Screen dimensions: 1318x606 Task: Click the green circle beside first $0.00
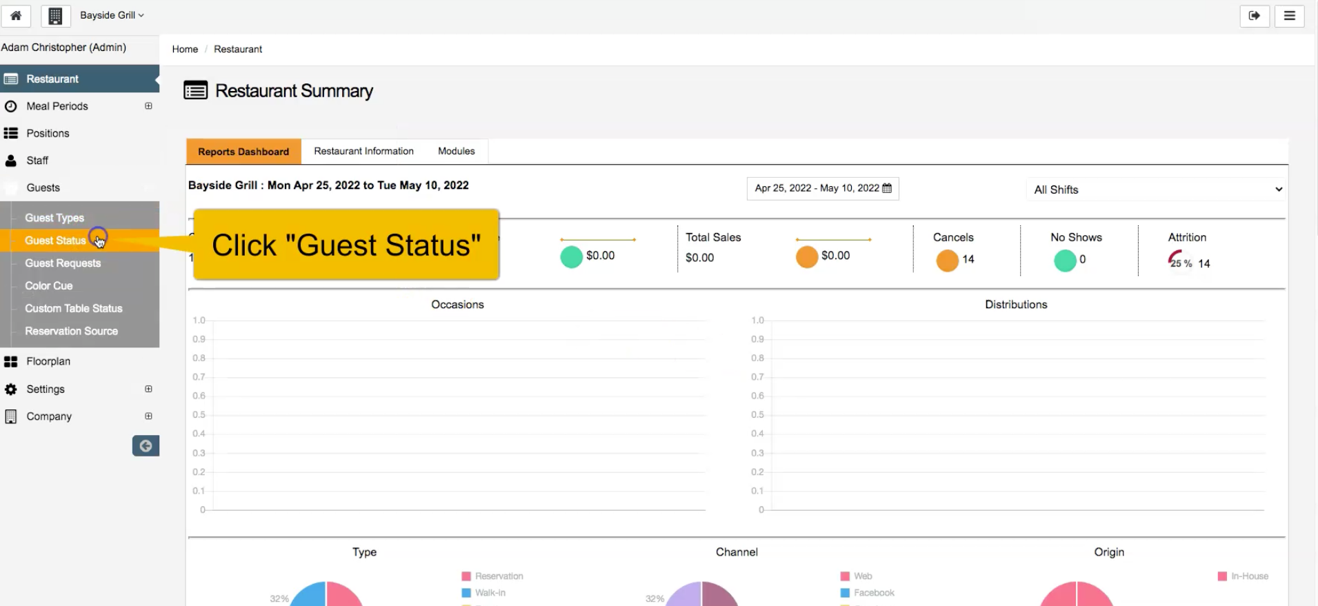[x=571, y=256]
